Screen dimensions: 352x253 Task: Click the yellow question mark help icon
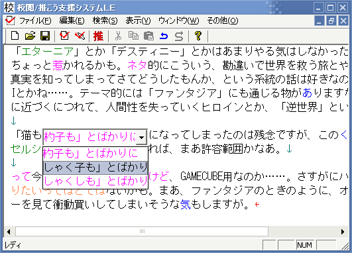(x=198, y=36)
